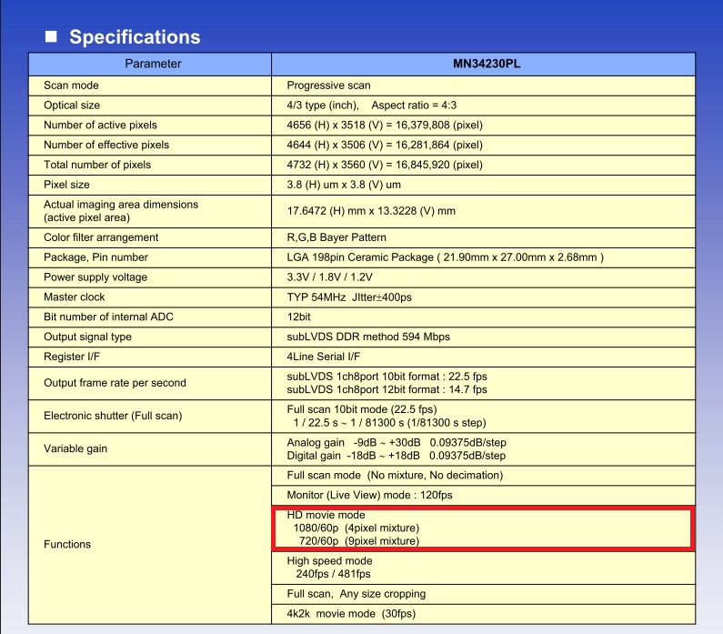
Task: Select the Pixel size label
Action: click(x=66, y=185)
